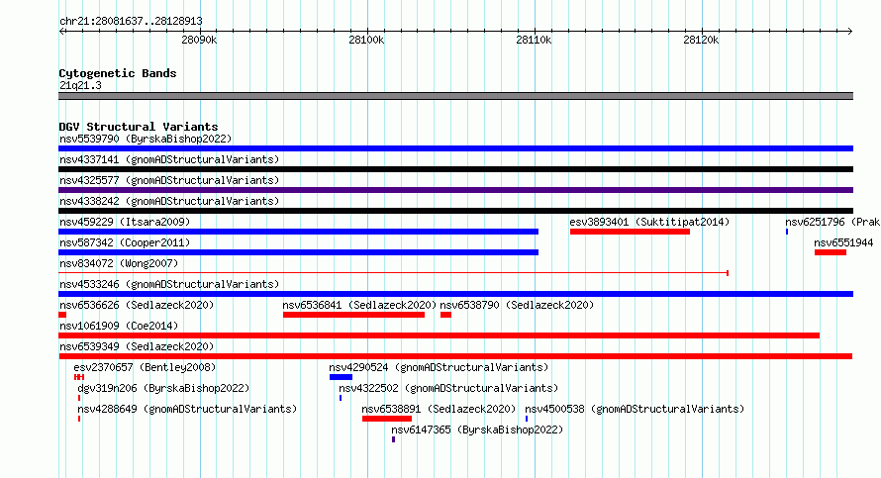Click the purple bar for nsv4325577
The image size is (881, 478).
pyautogui.click(x=455, y=190)
